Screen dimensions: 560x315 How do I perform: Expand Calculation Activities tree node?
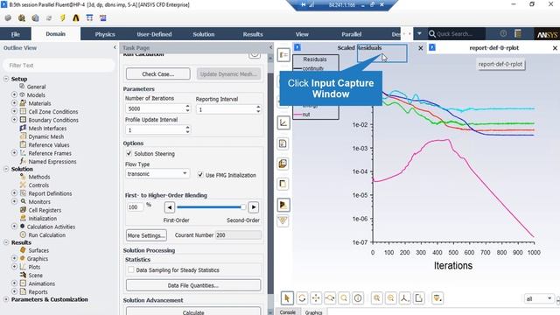coord(14,227)
